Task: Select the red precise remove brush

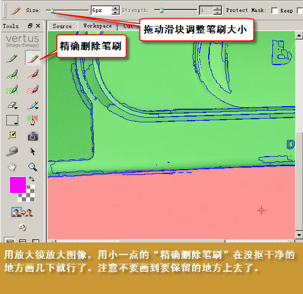Action: click(x=33, y=58)
